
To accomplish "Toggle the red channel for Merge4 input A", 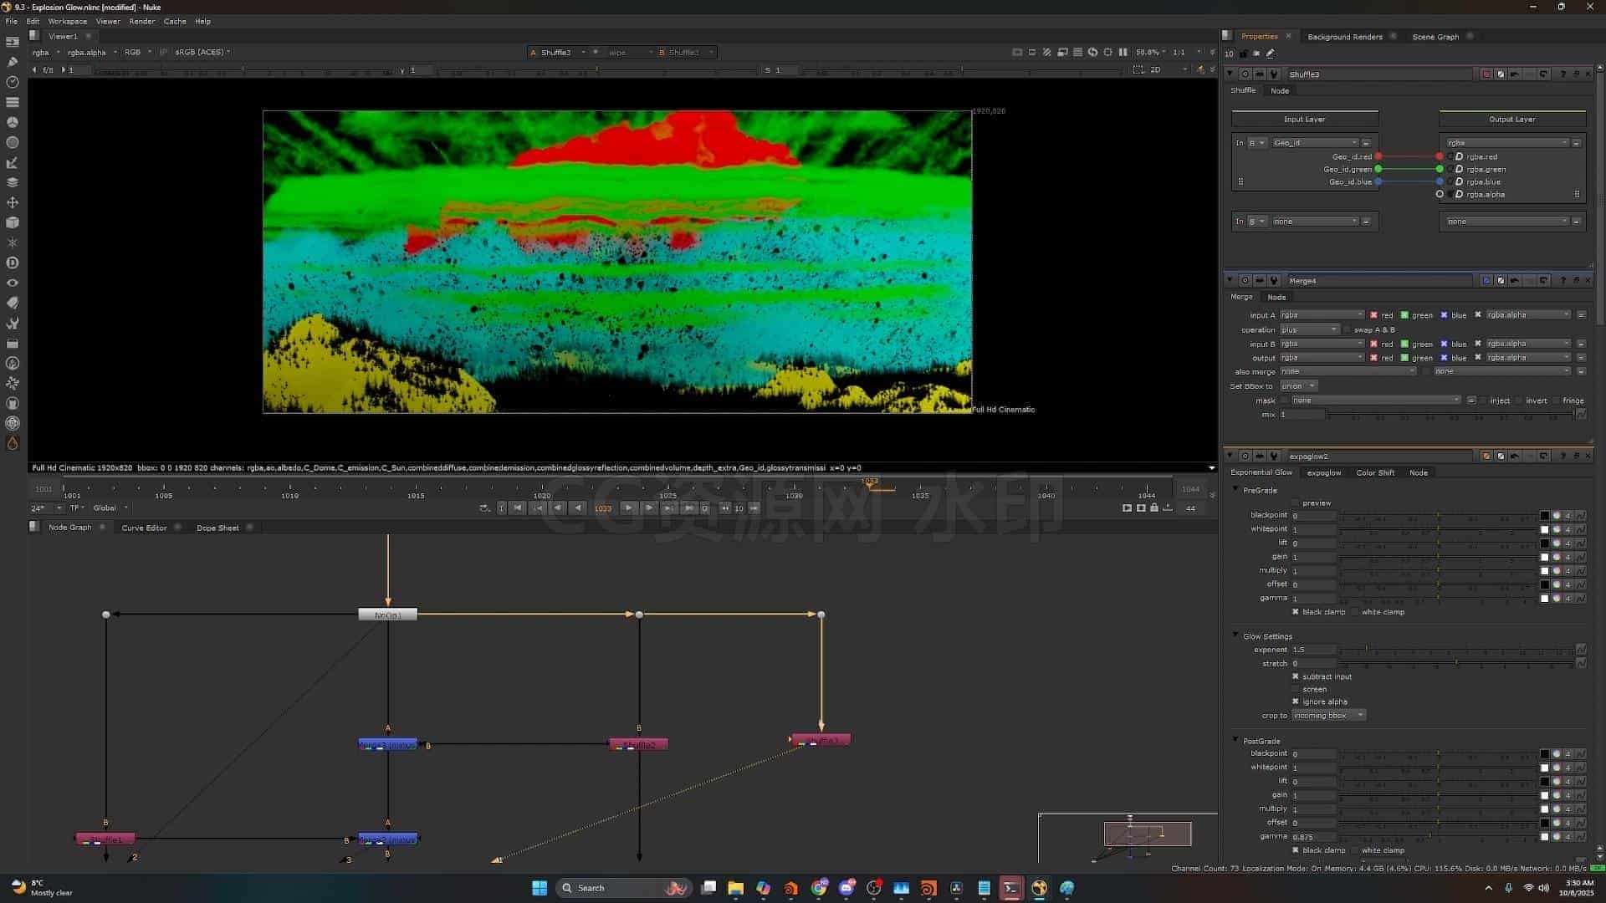I will [1373, 315].
